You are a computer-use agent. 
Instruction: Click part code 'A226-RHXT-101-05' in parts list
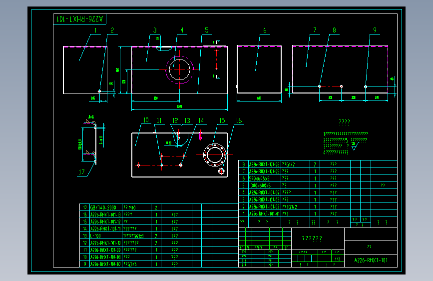pos(264,171)
